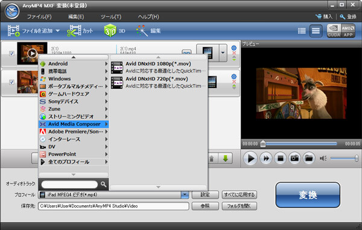Viewport: 362px width, 230px height.
Task: Click the Apply to All button
Action: click(240, 194)
